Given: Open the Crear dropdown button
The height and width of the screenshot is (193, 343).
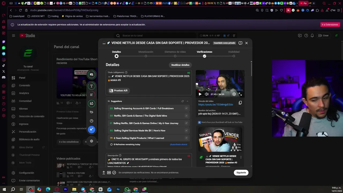Looking at the screenshot, I should (323, 35).
